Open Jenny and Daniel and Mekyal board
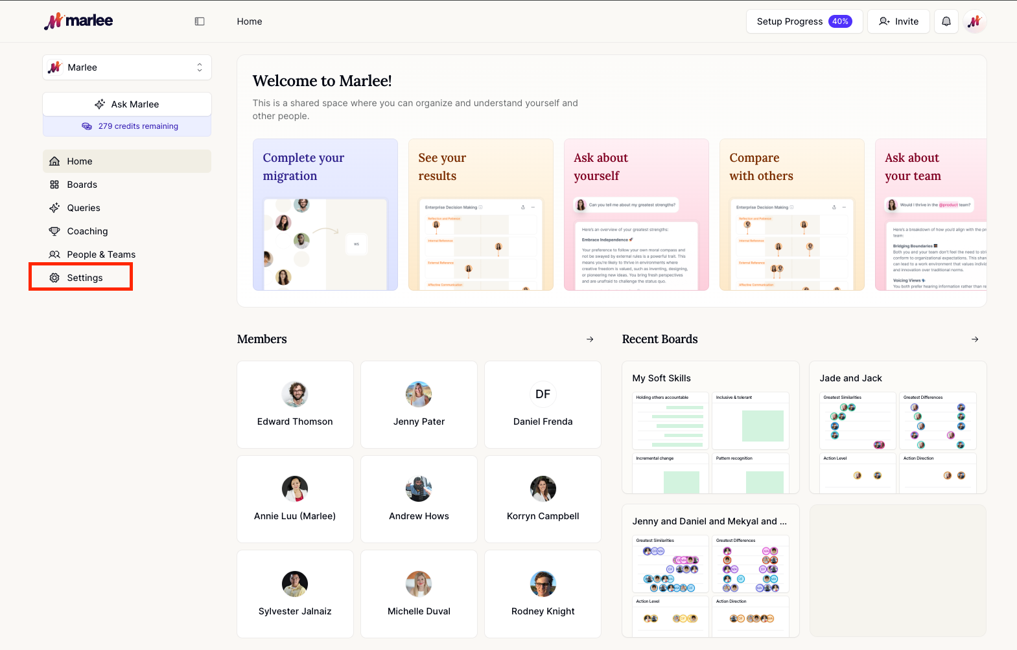Screen dimensions: 1017x650 pos(711,571)
